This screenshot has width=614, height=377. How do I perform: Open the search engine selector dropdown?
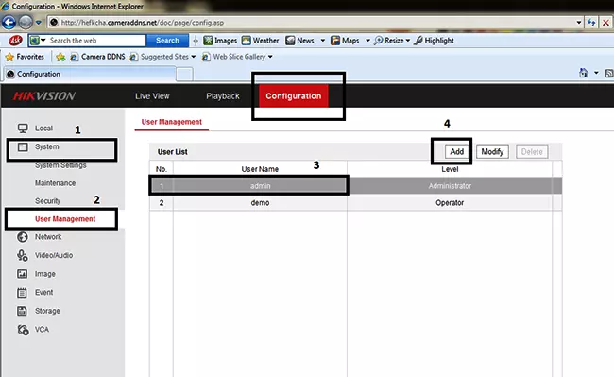(x=38, y=40)
